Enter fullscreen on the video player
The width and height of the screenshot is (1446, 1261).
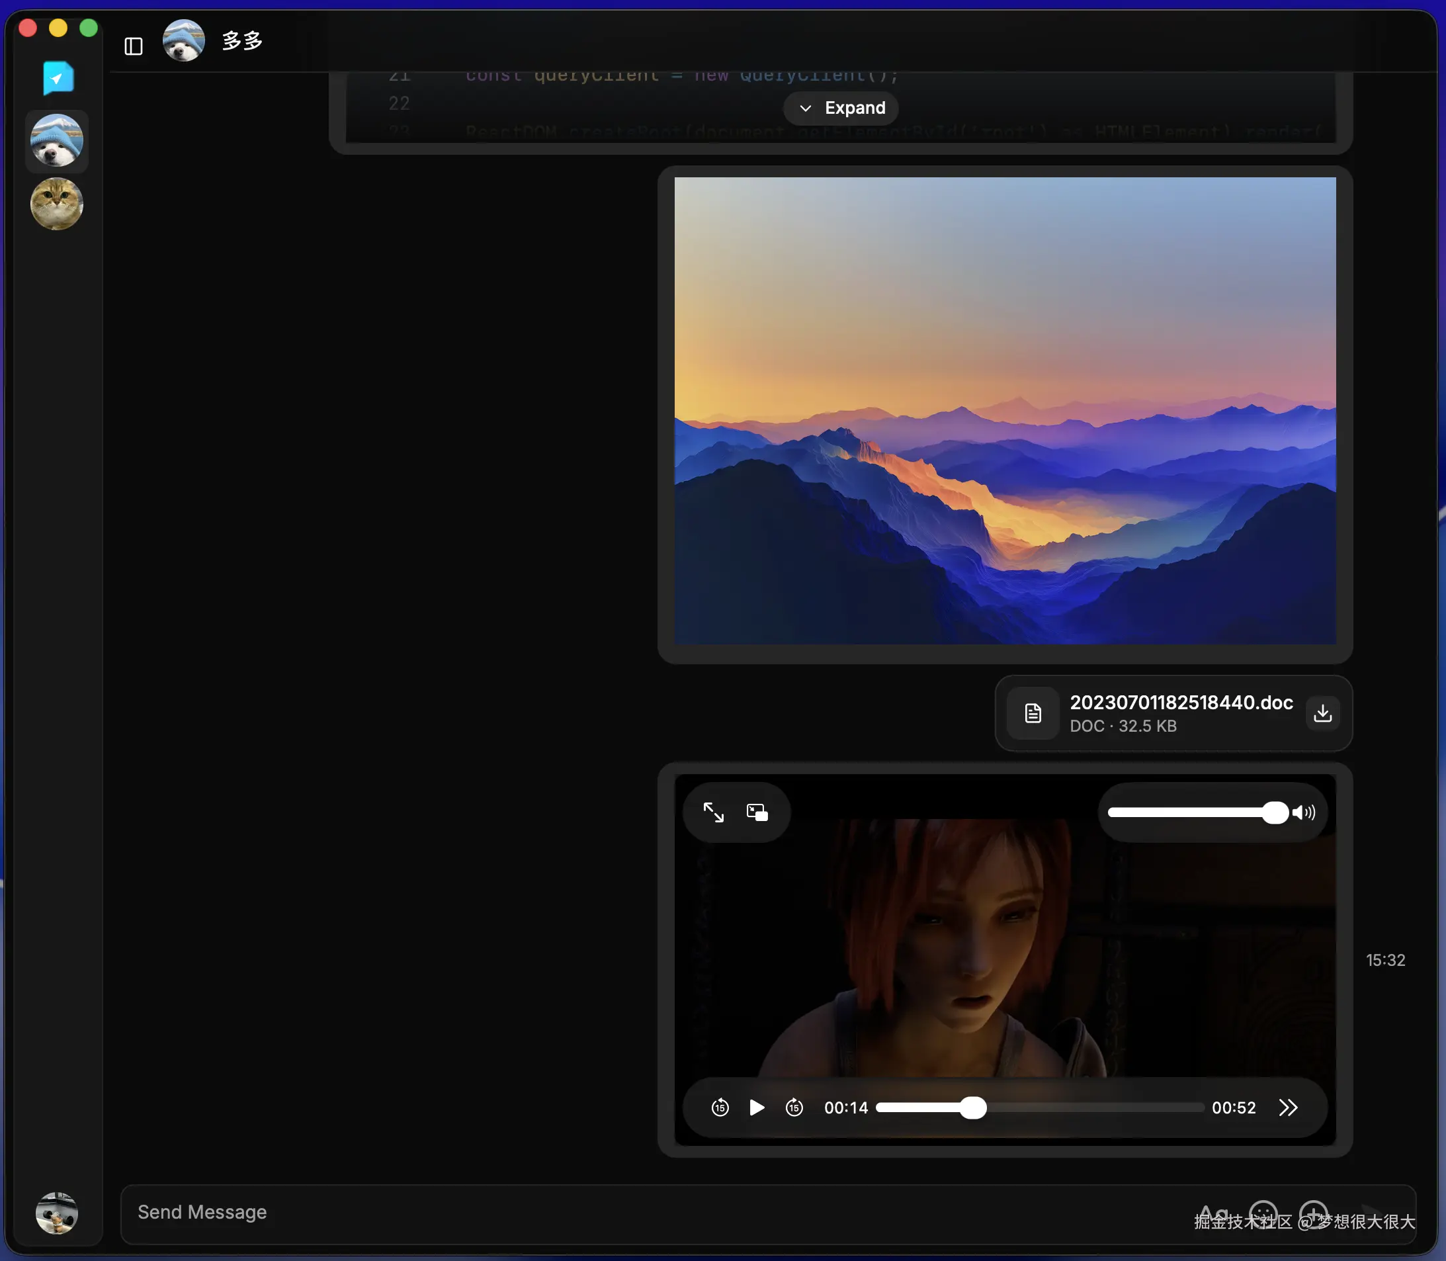(714, 812)
